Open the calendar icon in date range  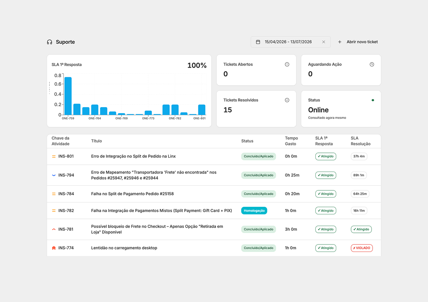pyautogui.click(x=258, y=42)
